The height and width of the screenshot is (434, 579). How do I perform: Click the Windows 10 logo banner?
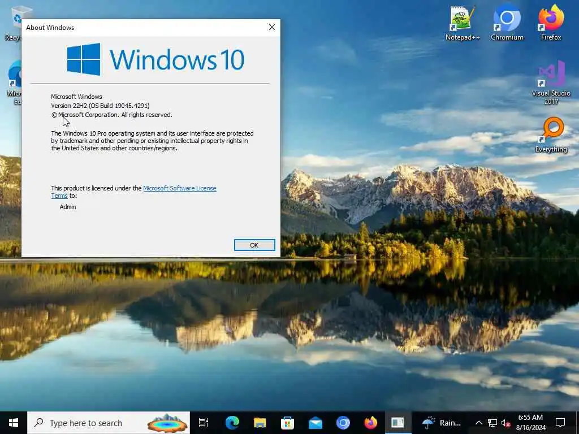point(155,59)
